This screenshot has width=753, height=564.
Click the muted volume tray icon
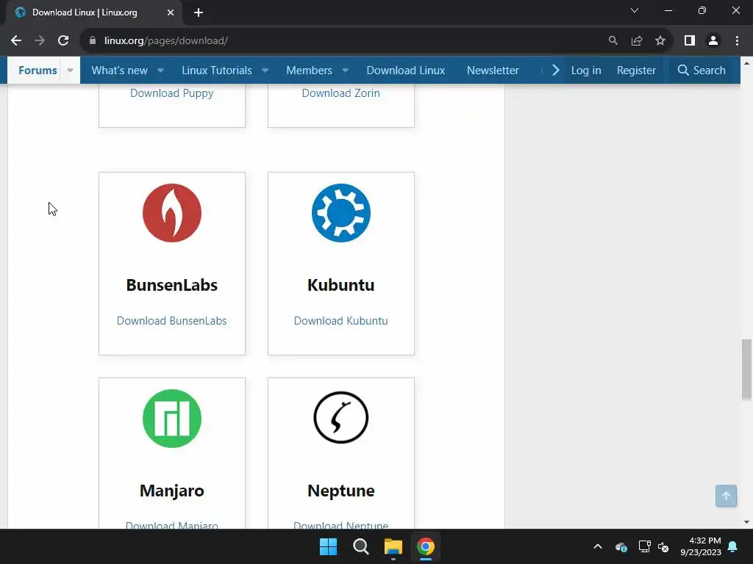[x=664, y=546]
